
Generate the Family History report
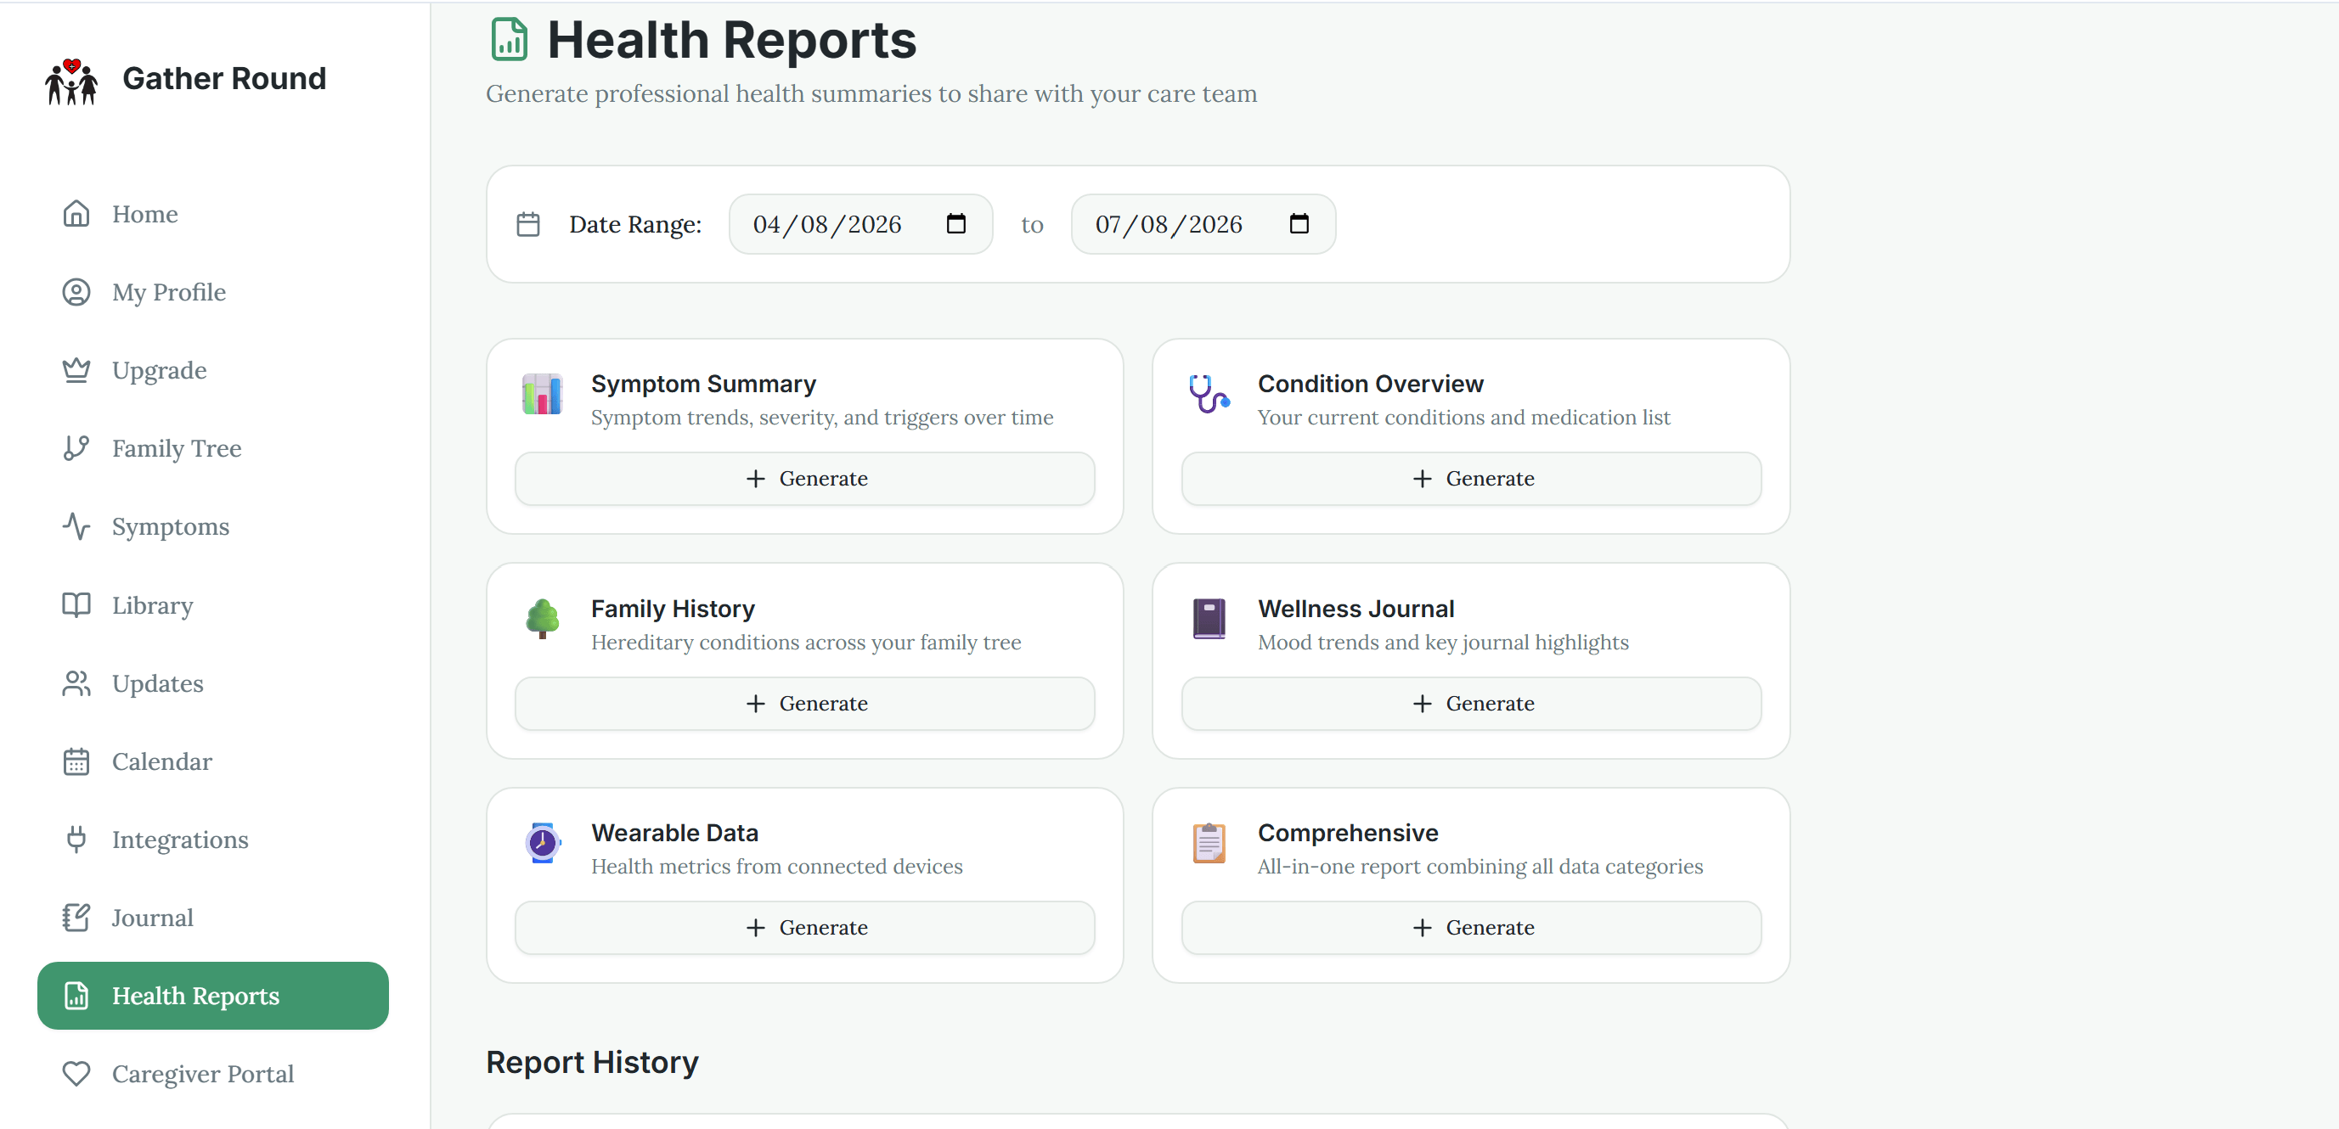click(804, 704)
